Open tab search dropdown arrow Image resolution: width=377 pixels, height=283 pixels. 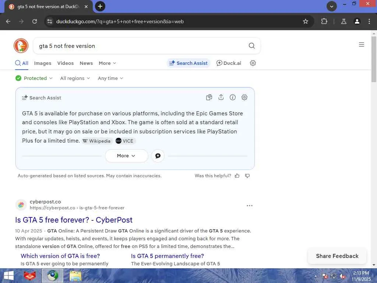click(332, 6)
